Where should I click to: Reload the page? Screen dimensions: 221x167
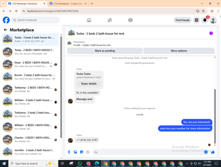pyautogui.click(x=16, y=11)
